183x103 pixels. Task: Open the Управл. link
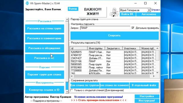coord(156,10)
